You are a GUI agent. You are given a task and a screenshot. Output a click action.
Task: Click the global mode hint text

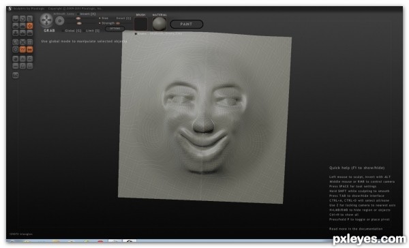coord(84,41)
